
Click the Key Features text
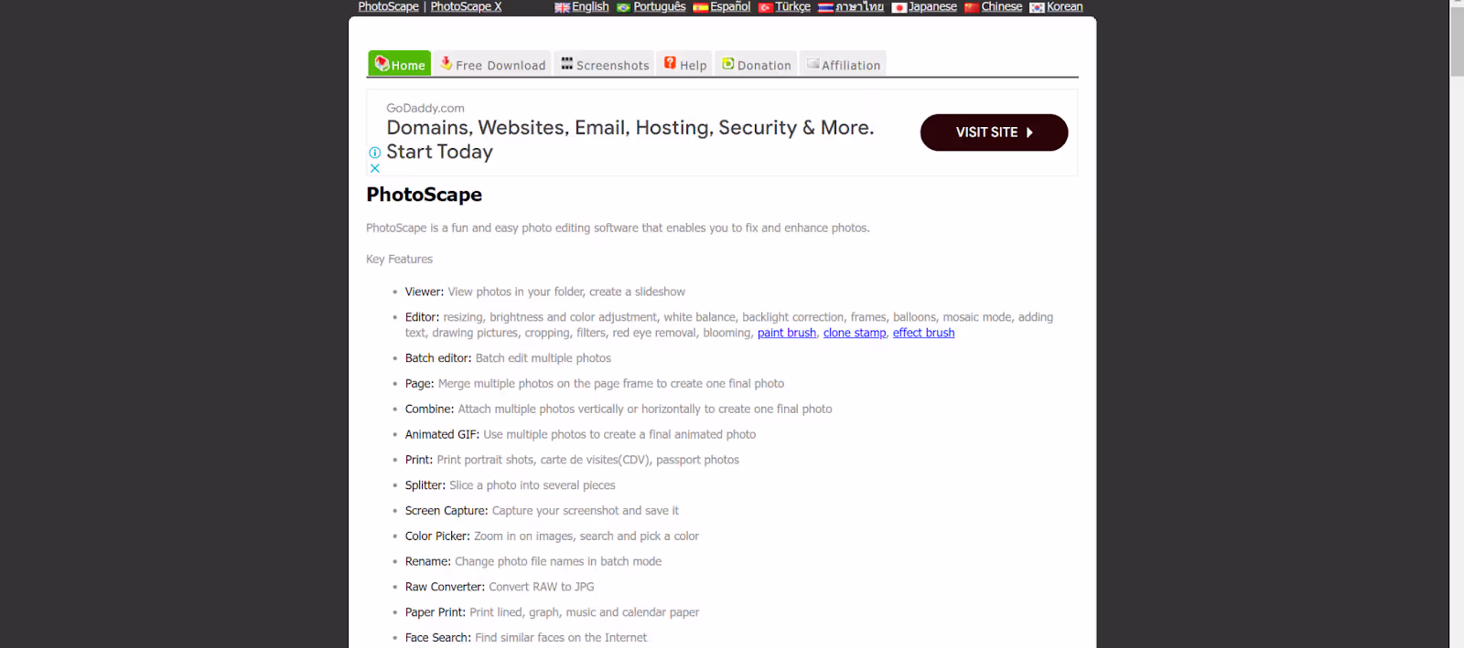399,260
